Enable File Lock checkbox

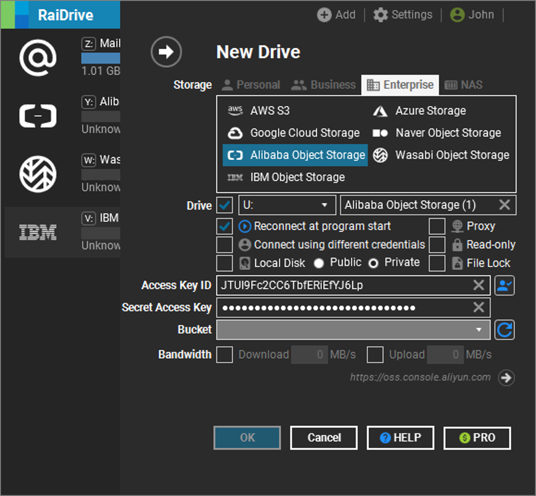pos(437,263)
